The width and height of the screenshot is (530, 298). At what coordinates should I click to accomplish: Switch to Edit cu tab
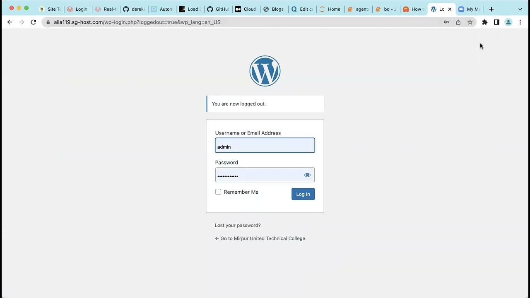coord(302,9)
